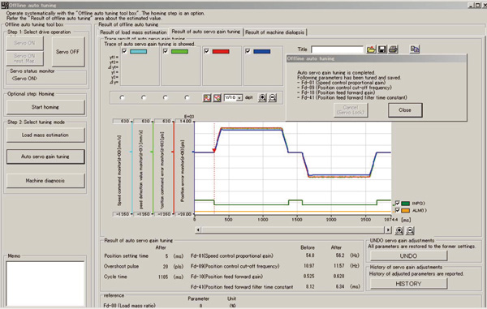487x309 pixels.
Task: Zoom out vertical axis next to div label
Action: coord(273,97)
